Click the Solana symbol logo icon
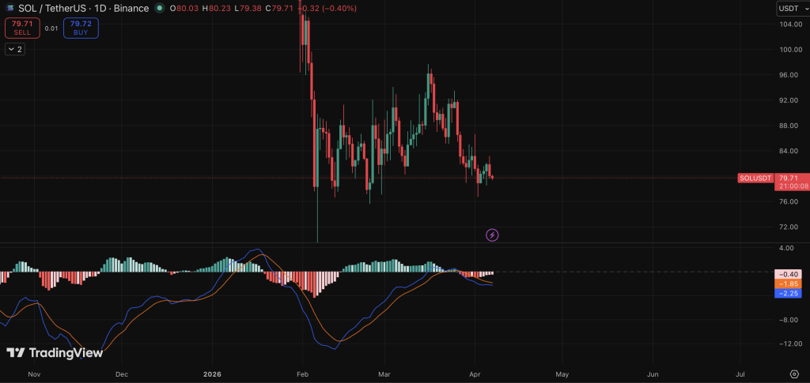810x383 pixels. (x=8, y=8)
